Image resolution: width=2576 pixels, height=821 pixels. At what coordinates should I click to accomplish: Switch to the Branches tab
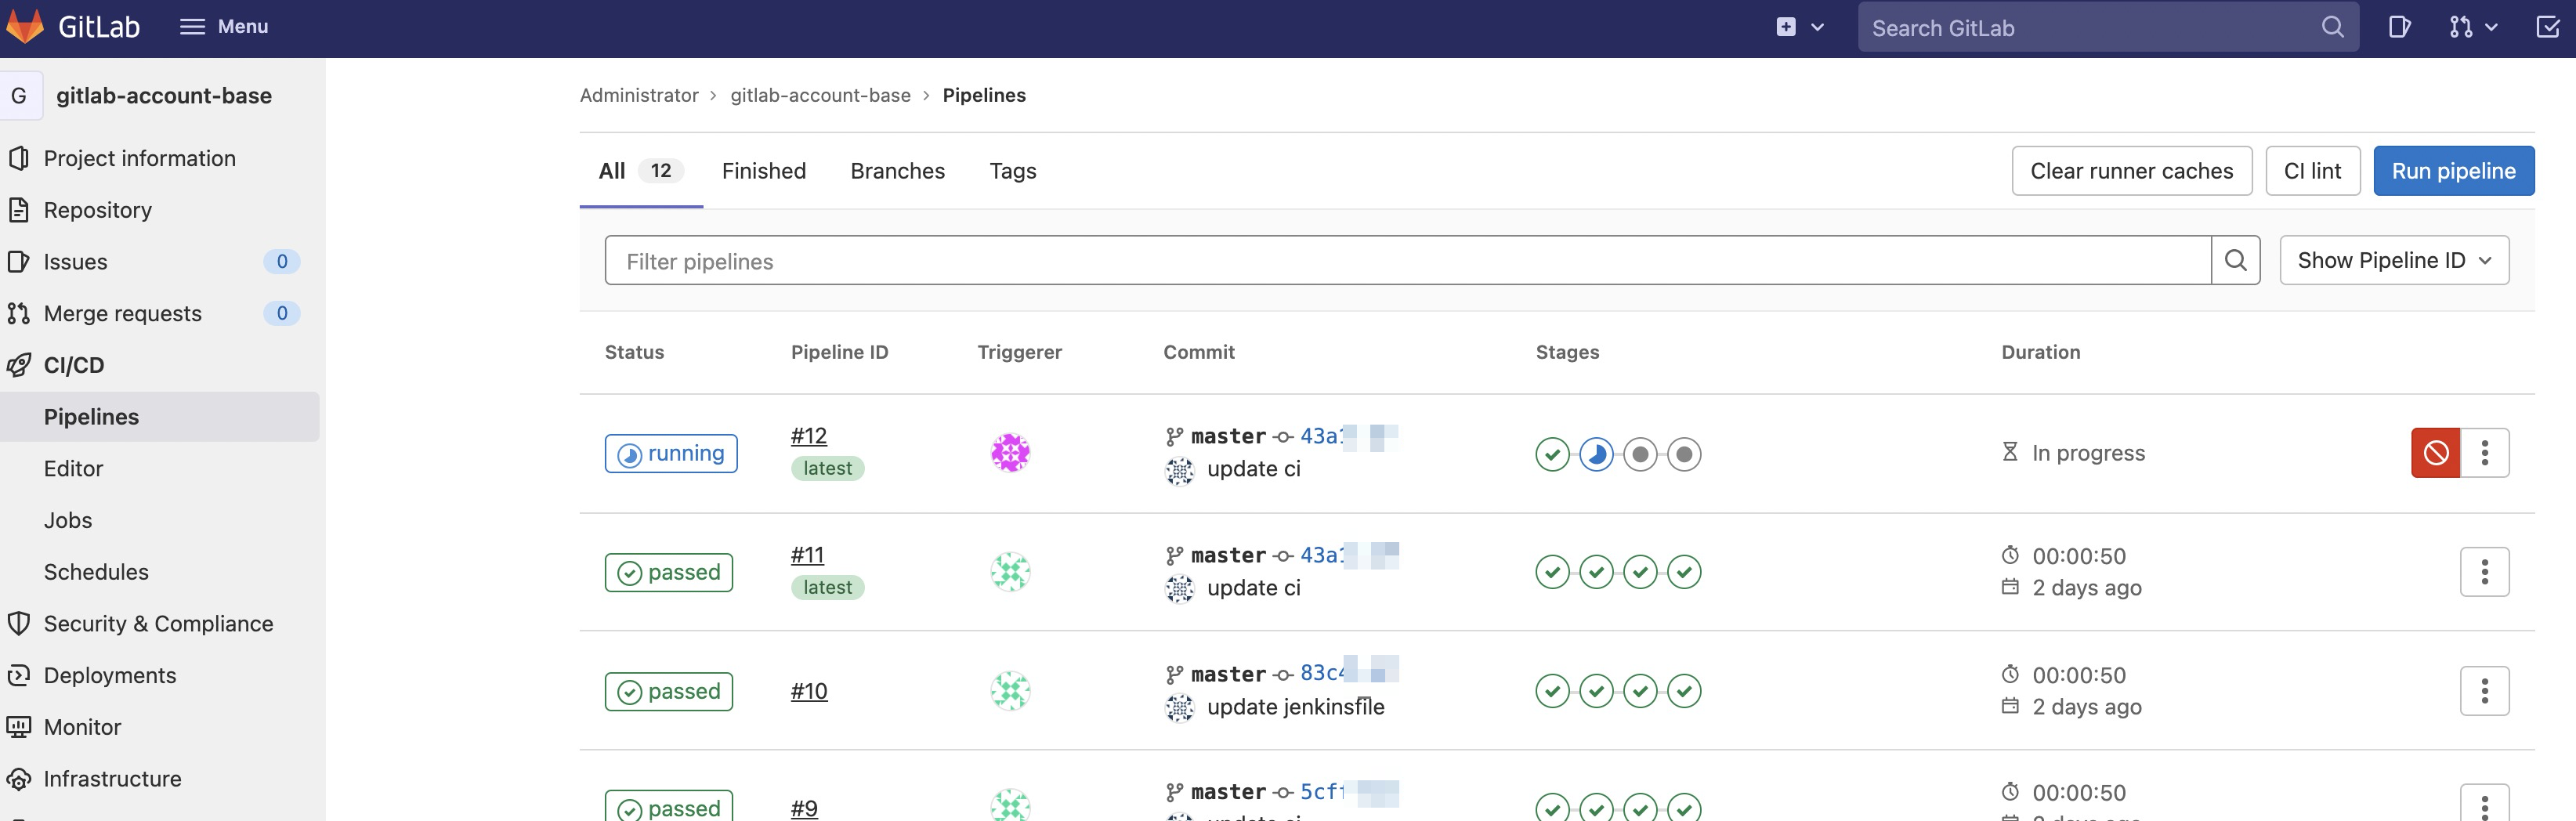point(897,171)
